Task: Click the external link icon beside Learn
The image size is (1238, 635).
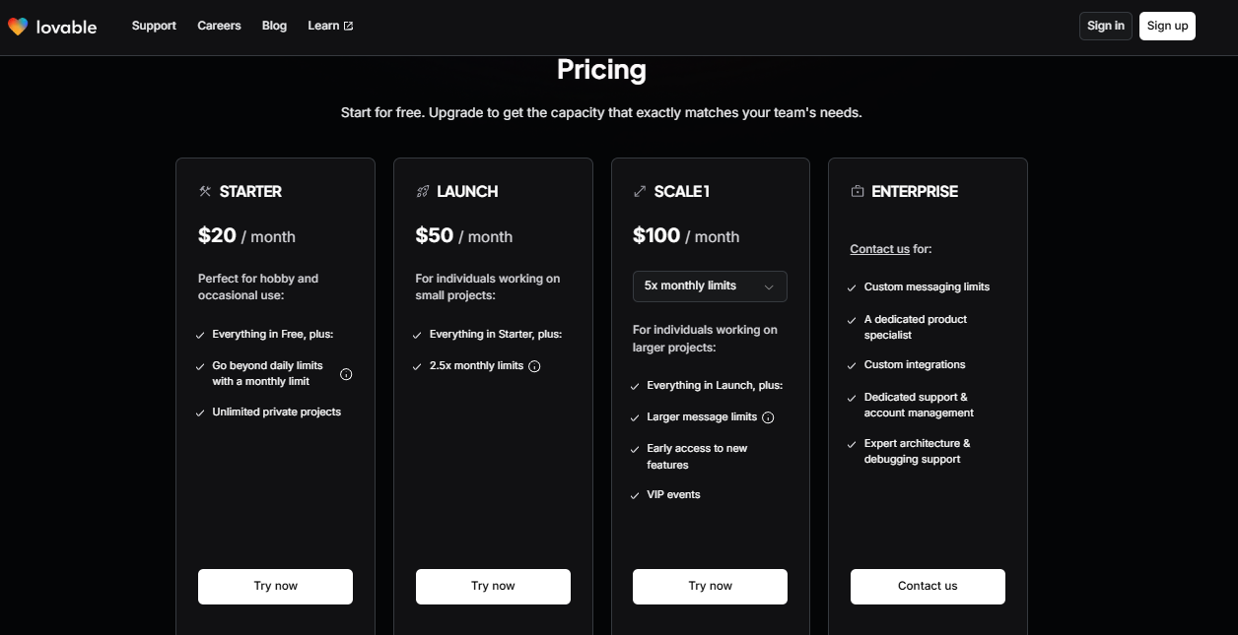Action: coord(348,27)
